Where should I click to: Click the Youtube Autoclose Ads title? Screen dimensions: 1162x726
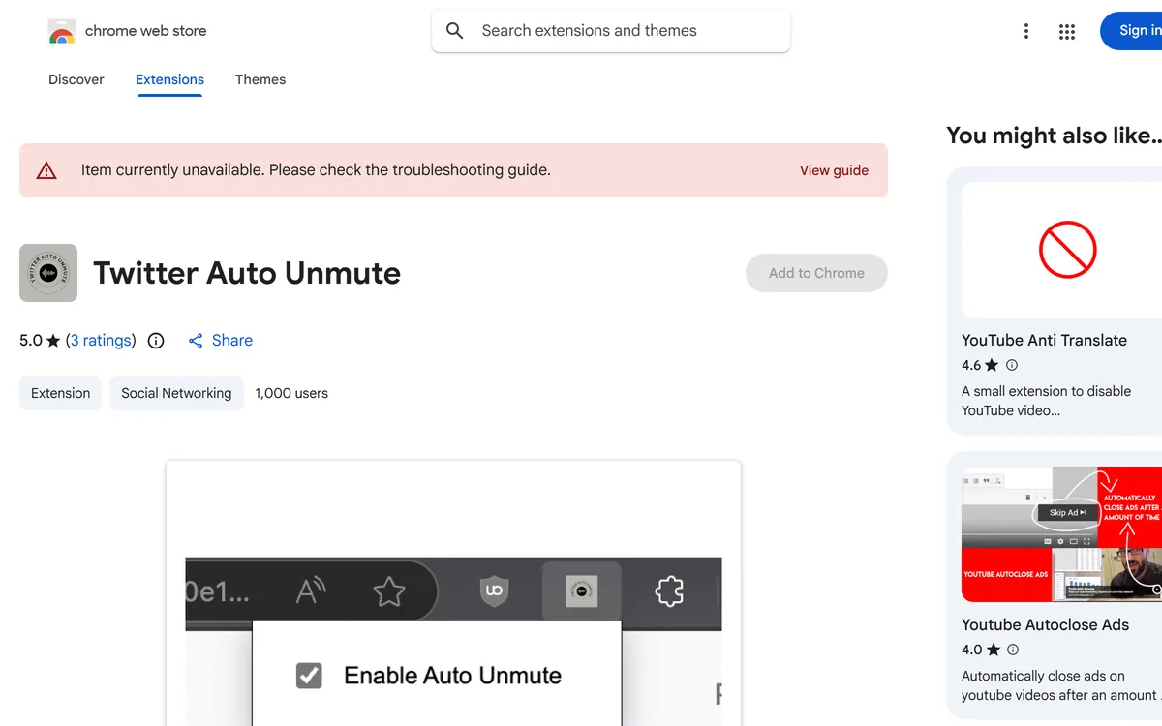click(x=1045, y=624)
